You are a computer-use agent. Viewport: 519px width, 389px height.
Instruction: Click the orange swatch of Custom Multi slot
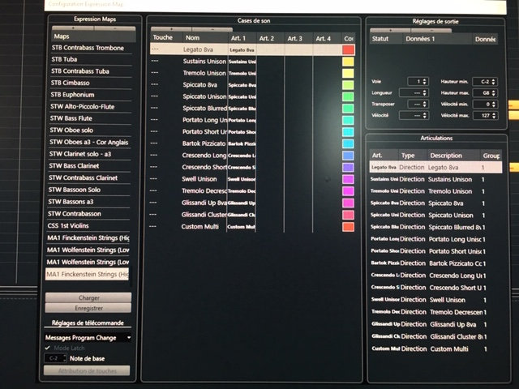[348, 227]
